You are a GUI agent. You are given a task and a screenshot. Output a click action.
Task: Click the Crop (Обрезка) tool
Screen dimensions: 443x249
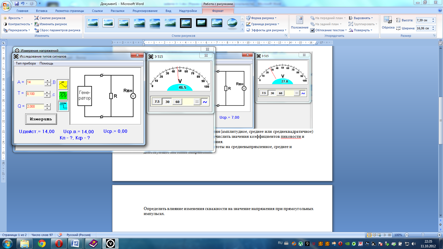tap(388, 23)
